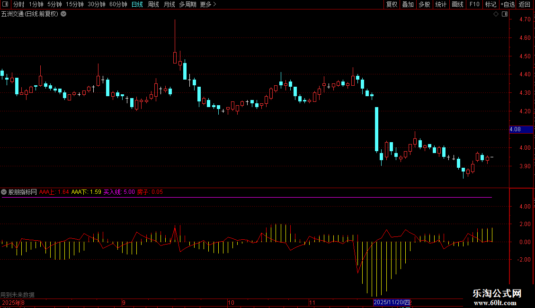Screen dimensions: 535x308
Task: Switch to the 周线 weekly tab
Action: (x=153, y=4)
